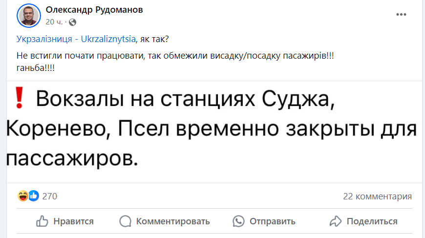Image resolution: width=425 pixels, height=238 pixels.
Task: Click the Haha laughing reaction emoji
Action: pos(23,196)
